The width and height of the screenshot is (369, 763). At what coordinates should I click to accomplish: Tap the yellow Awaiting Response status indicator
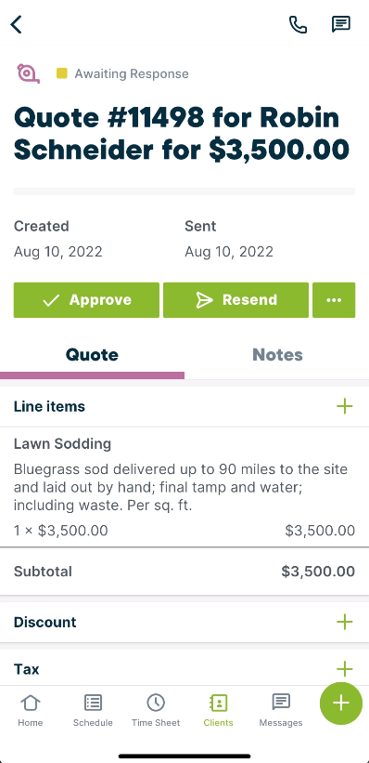point(122,74)
